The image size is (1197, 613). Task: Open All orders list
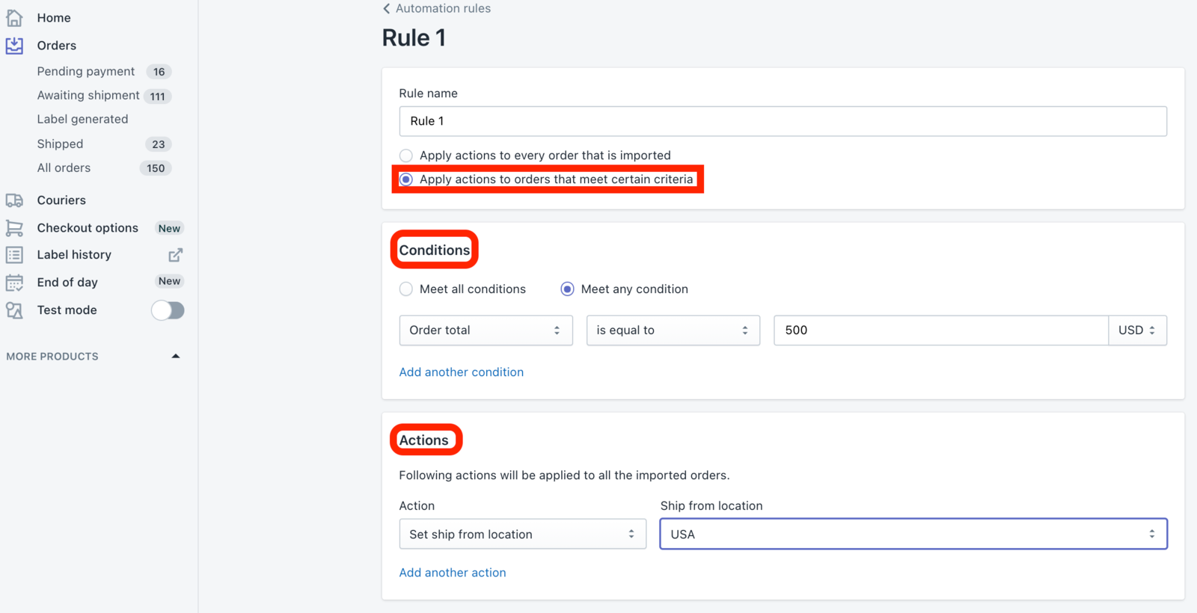pos(64,168)
